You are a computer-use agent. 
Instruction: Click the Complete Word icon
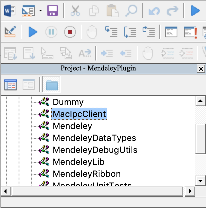[85, 53]
